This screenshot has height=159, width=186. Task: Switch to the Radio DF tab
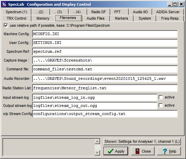(98, 12)
